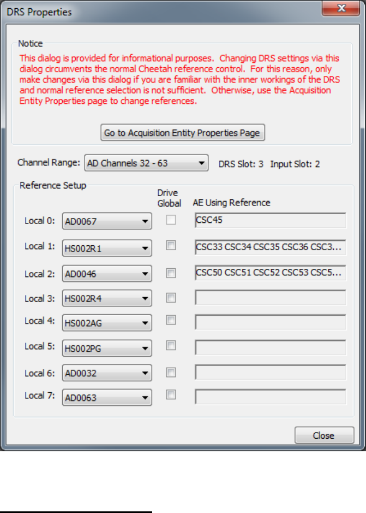Toggle Drive Global checkbox for Local 4
This screenshot has height=513, width=366.
click(171, 320)
